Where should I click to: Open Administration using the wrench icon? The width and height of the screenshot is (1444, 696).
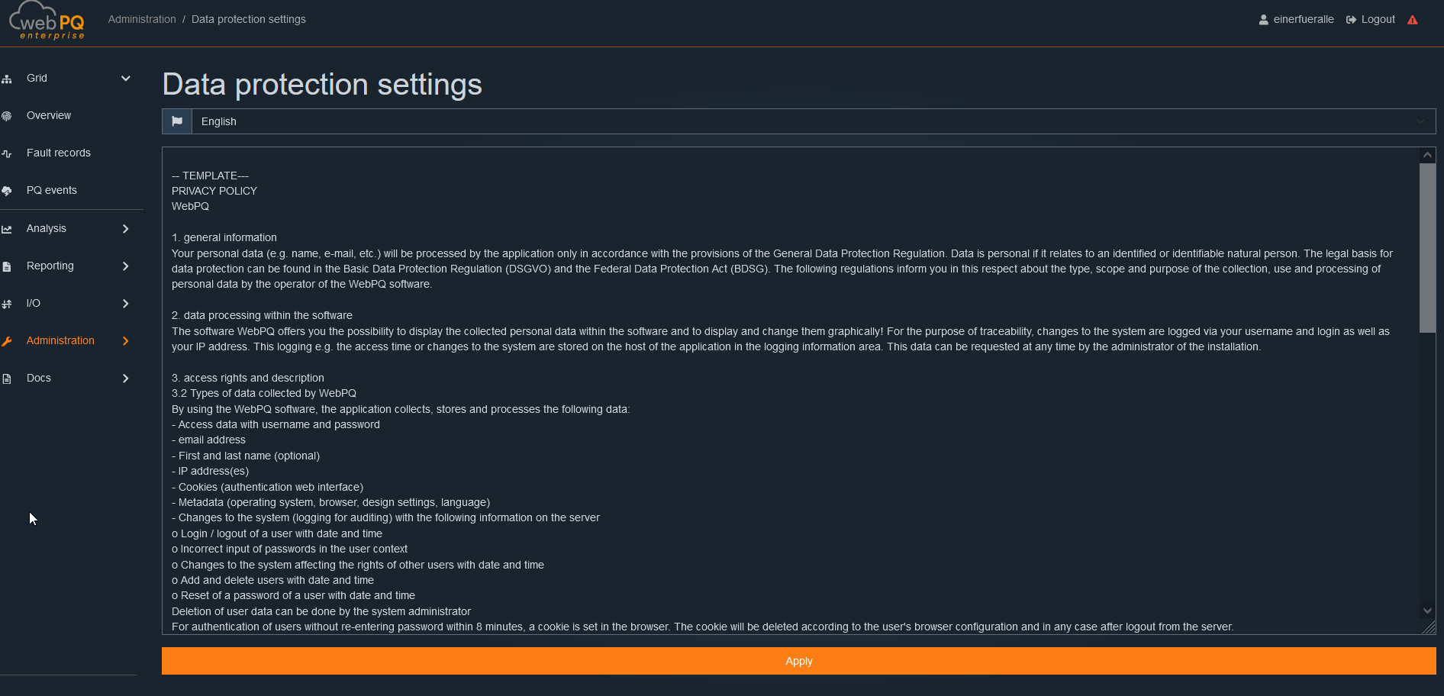(x=8, y=340)
